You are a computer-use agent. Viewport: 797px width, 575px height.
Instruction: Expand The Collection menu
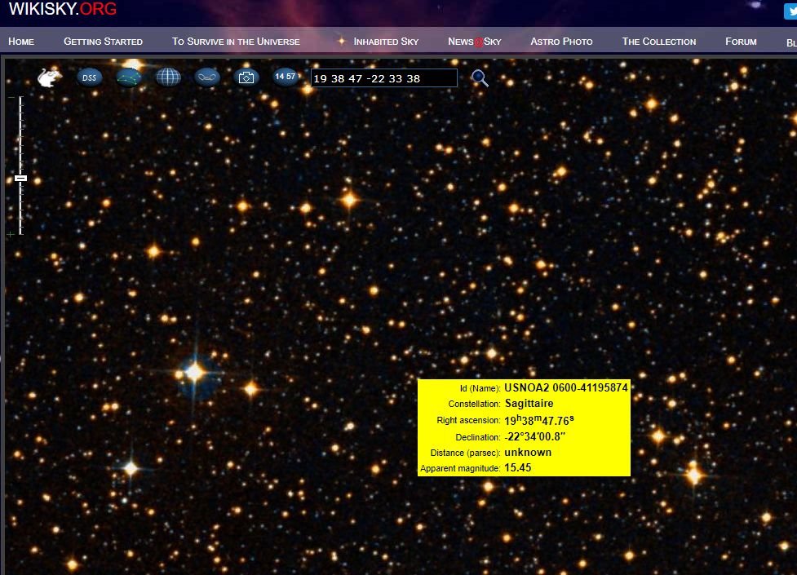click(658, 41)
